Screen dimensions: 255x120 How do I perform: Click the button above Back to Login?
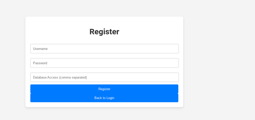click(x=104, y=89)
